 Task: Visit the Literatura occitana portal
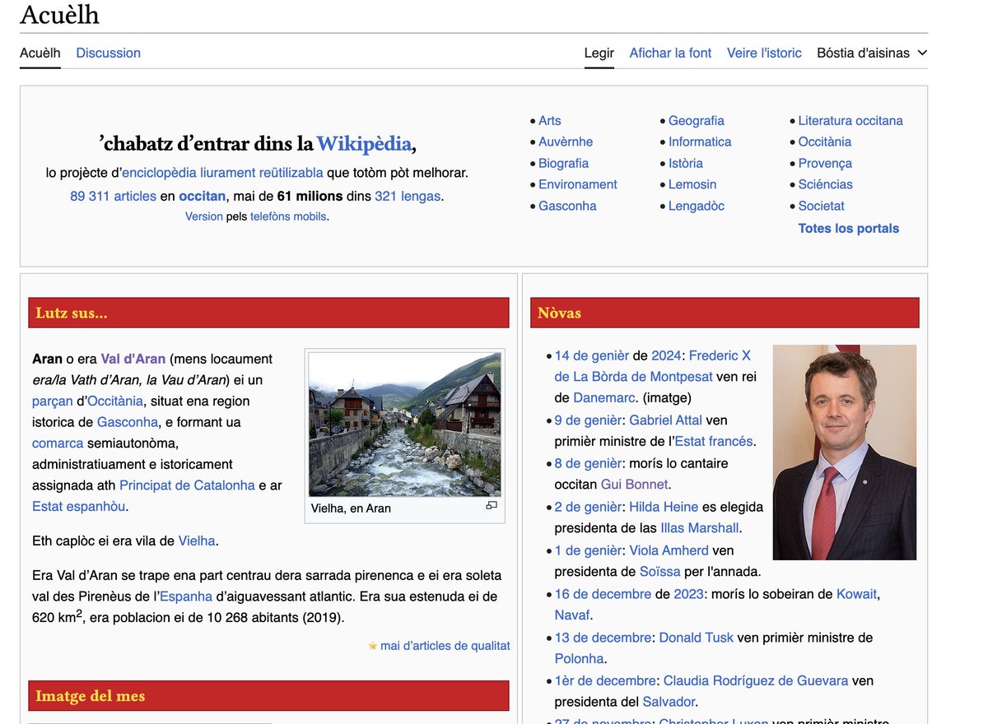[x=851, y=120]
